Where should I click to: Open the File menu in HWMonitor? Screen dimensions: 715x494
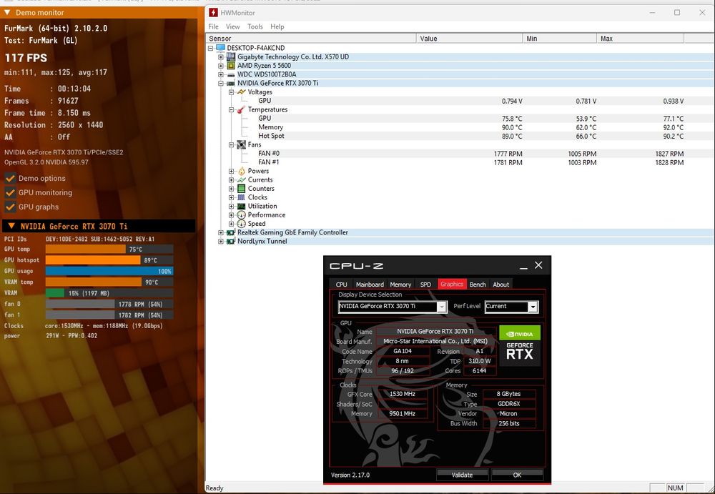213,26
